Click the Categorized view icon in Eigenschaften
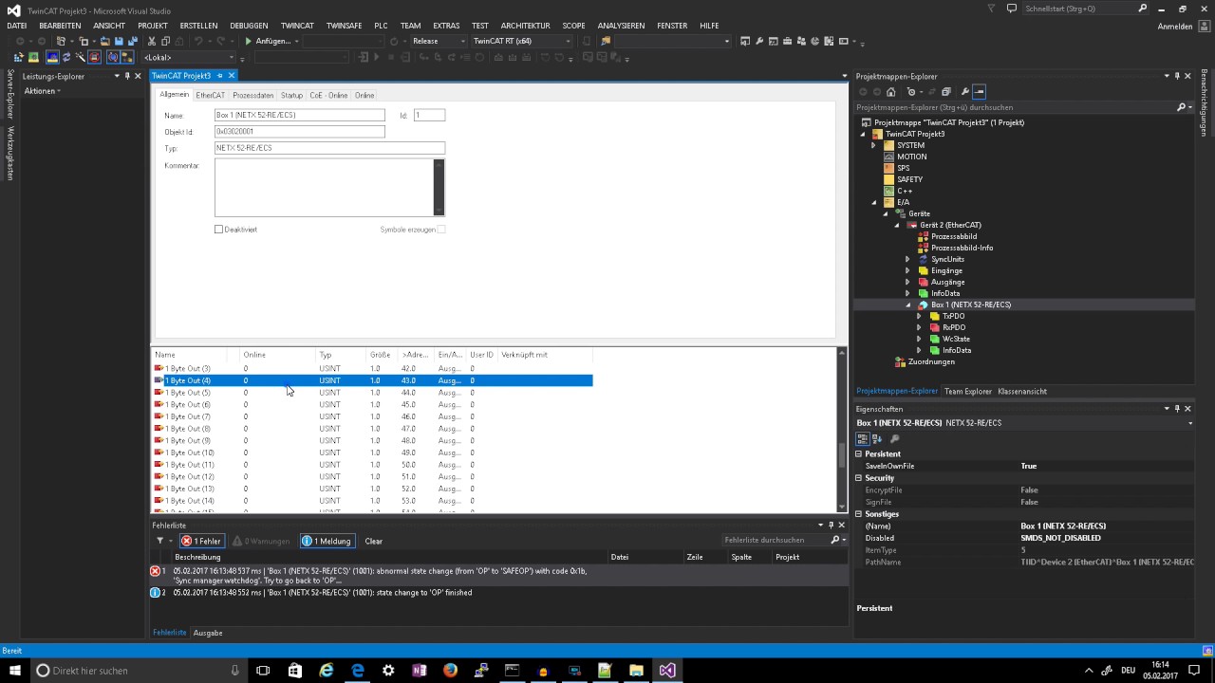Viewport: 1215px width, 683px height. tap(863, 438)
